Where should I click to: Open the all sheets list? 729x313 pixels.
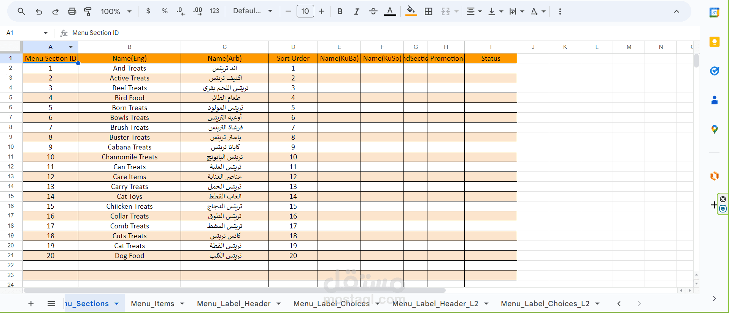[51, 304]
